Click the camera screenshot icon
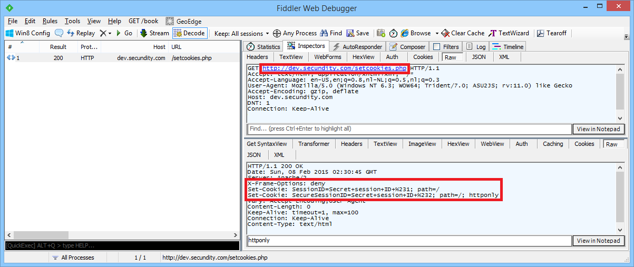This screenshot has width=634, height=267. (x=381, y=33)
